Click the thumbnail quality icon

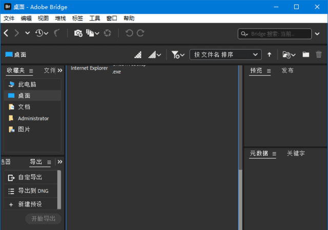click(x=138, y=55)
